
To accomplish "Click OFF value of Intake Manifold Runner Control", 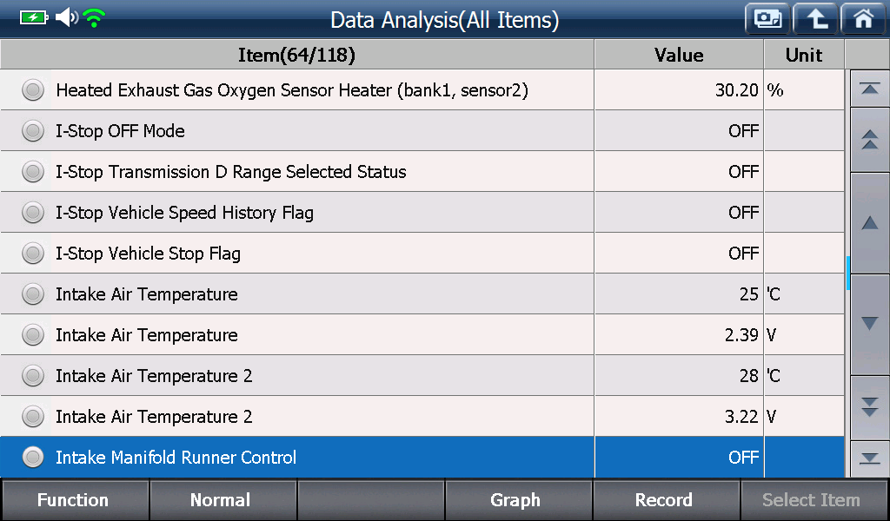I will click(x=744, y=458).
